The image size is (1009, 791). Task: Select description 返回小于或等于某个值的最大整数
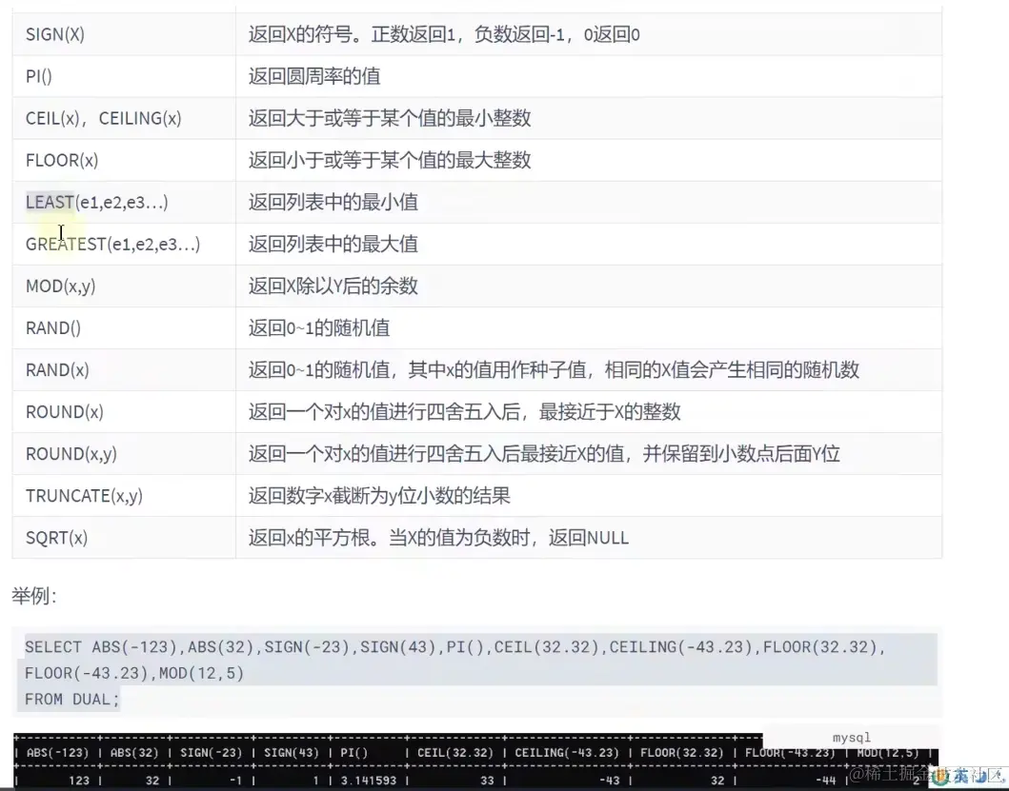tap(390, 160)
